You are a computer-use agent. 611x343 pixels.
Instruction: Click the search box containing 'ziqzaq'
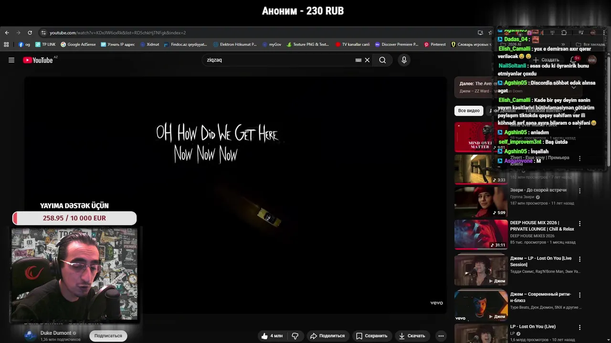[279, 60]
